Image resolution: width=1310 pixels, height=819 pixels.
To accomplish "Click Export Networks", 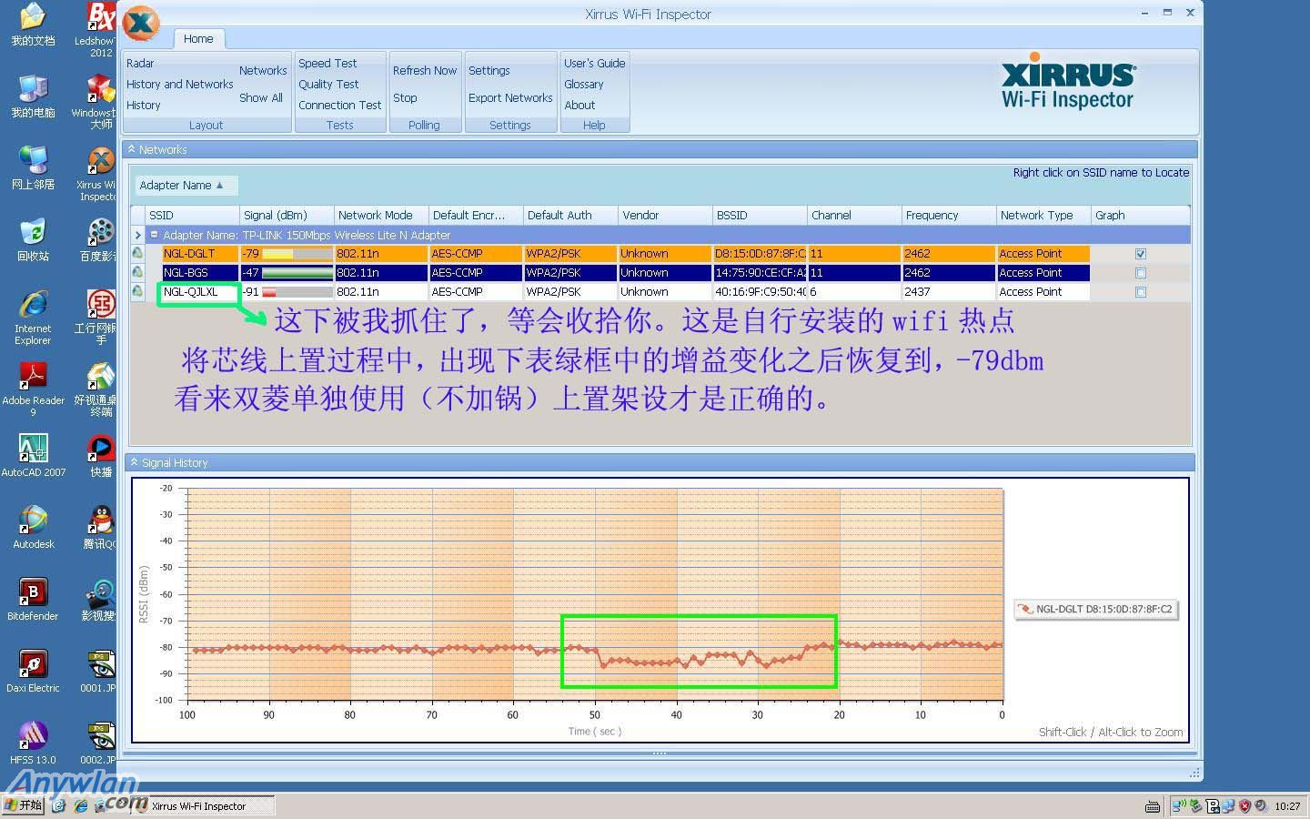I will tap(510, 97).
